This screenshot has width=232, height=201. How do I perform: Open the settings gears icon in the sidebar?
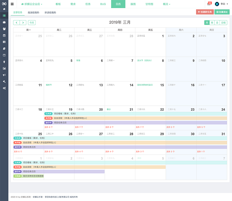pos(4,88)
